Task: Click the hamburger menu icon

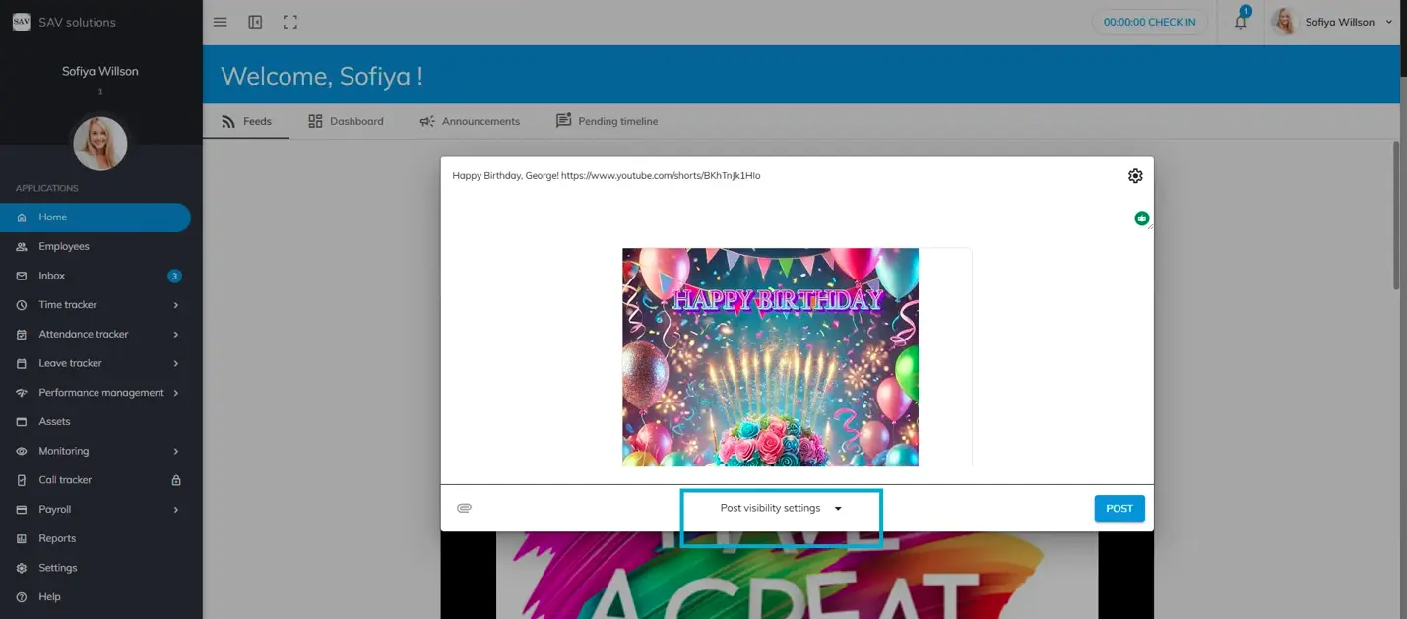Action: (x=221, y=22)
